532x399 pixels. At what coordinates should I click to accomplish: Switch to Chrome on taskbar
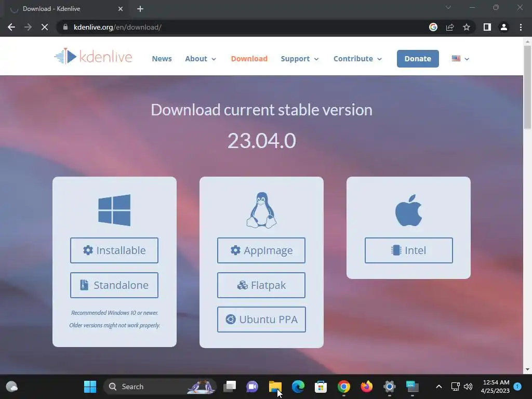click(x=344, y=387)
